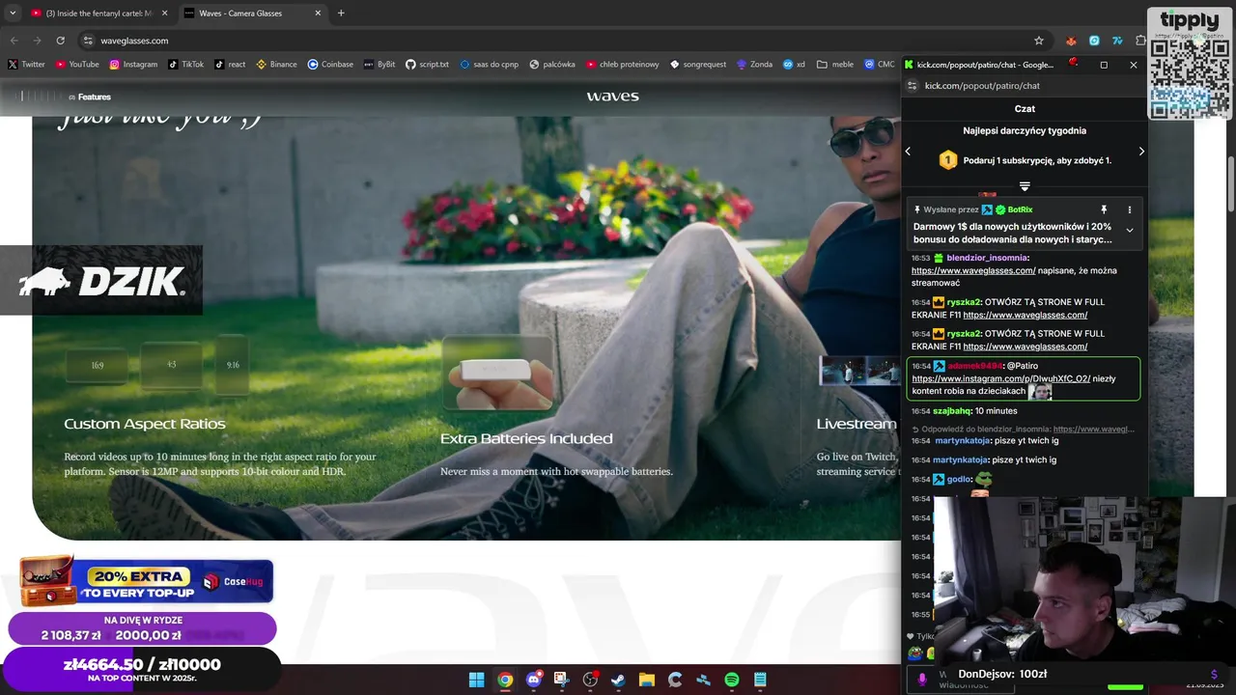Open adamek9494's Instagram link in chat
This screenshot has height=695, width=1236.
1001,378
